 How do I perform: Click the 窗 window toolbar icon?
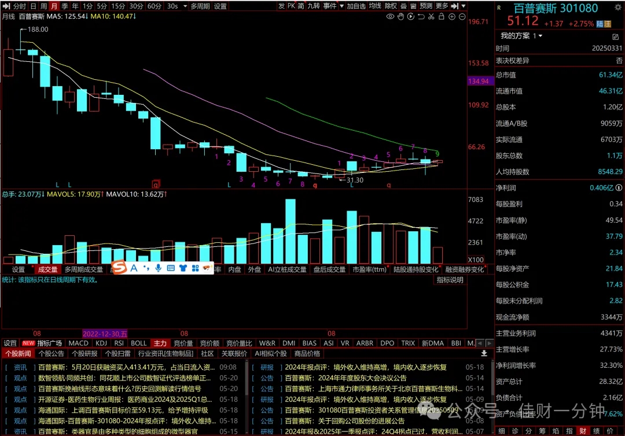point(413,6)
